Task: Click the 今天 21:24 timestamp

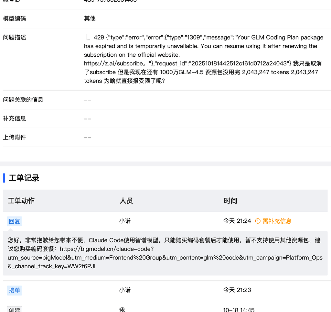Action: (237, 221)
